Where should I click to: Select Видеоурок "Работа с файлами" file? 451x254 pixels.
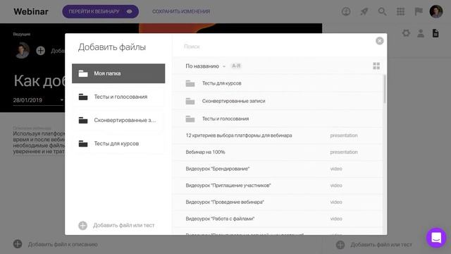tap(278, 219)
